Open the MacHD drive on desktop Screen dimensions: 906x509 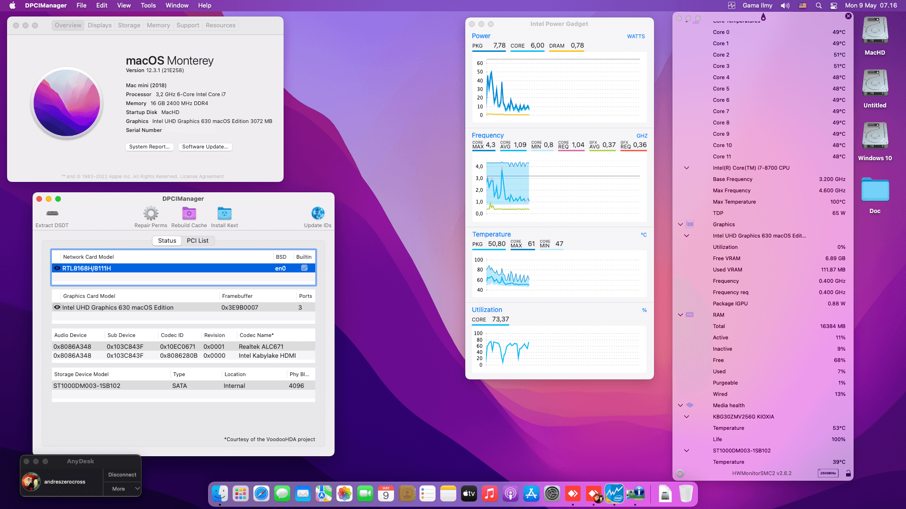pos(875,36)
